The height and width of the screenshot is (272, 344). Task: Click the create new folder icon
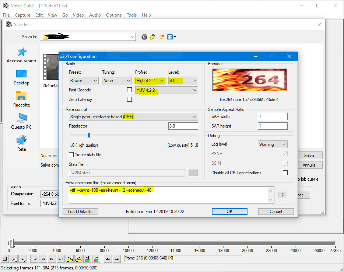161,37
